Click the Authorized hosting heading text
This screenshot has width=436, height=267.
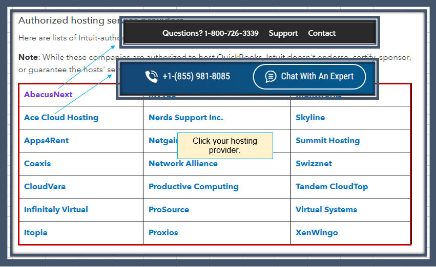(69, 20)
